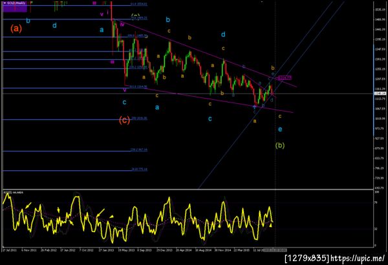This screenshot has height=265, width=388.
Task: Select the lowest Fibonacci level label, 261.8
Action: (139, 169)
